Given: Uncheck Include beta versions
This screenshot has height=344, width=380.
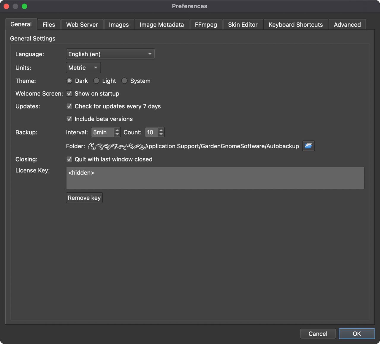Looking at the screenshot, I should coord(69,119).
